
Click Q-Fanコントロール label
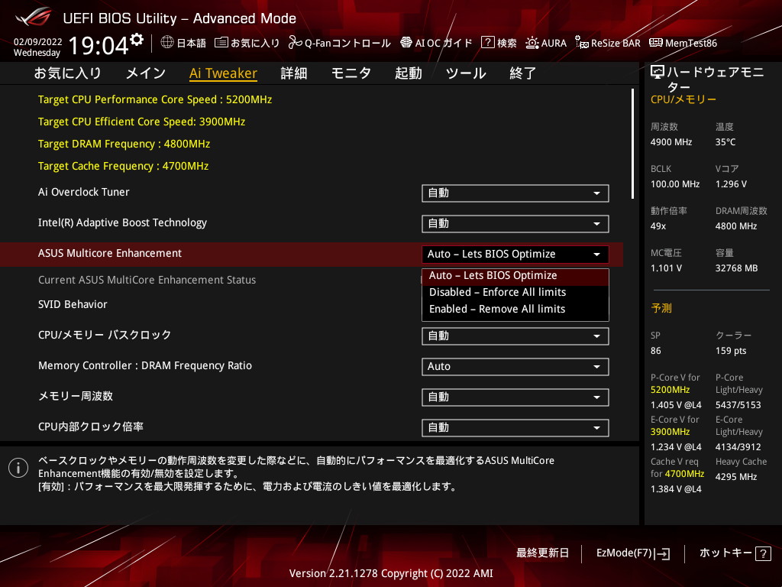[x=347, y=44]
